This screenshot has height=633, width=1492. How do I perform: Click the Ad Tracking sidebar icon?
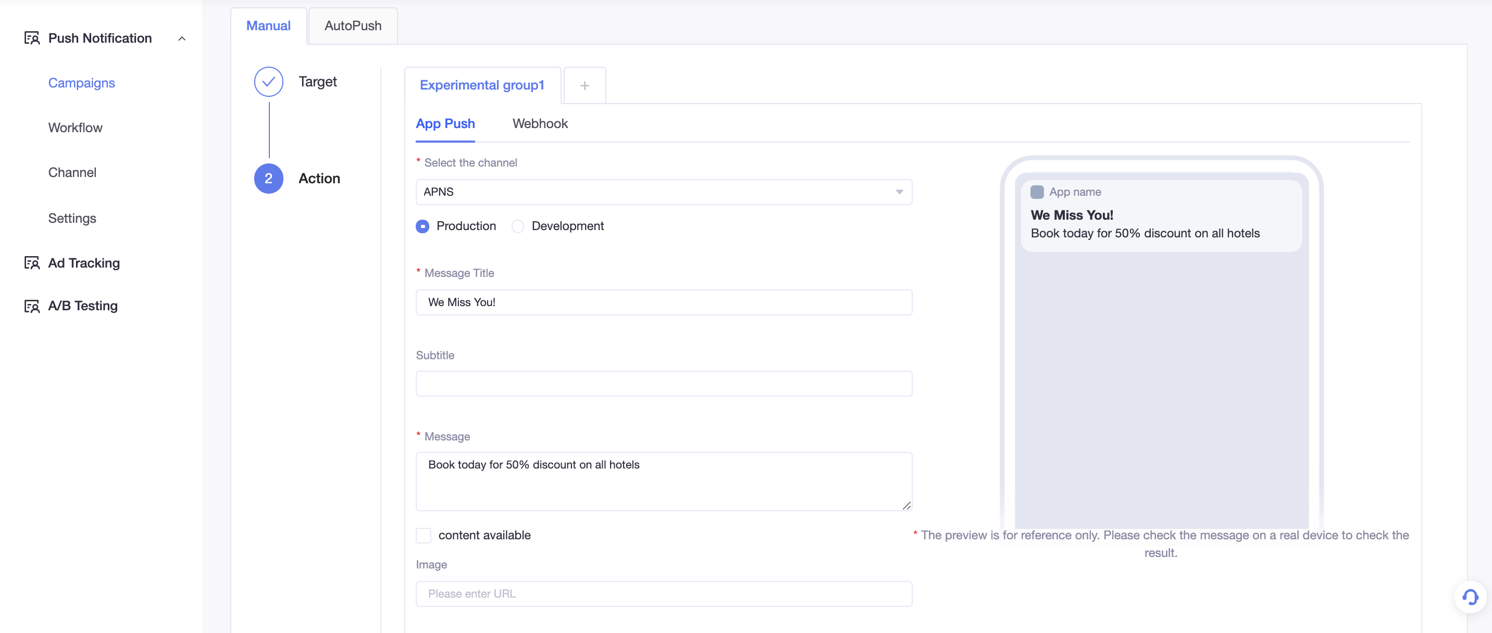[x=32, y=263]
